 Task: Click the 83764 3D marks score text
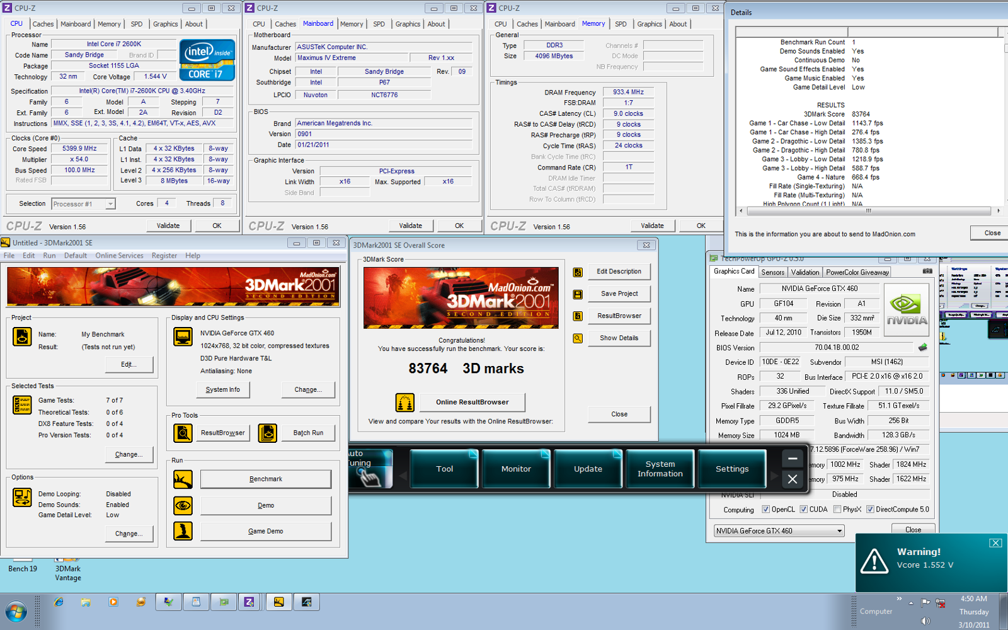(466, 369)
